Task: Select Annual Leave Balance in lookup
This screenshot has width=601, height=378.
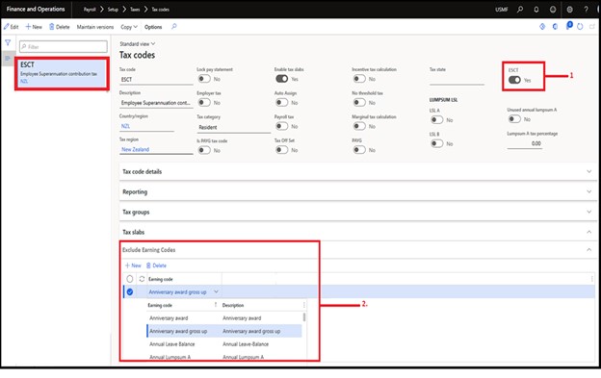Action: (x=172, y=344)
